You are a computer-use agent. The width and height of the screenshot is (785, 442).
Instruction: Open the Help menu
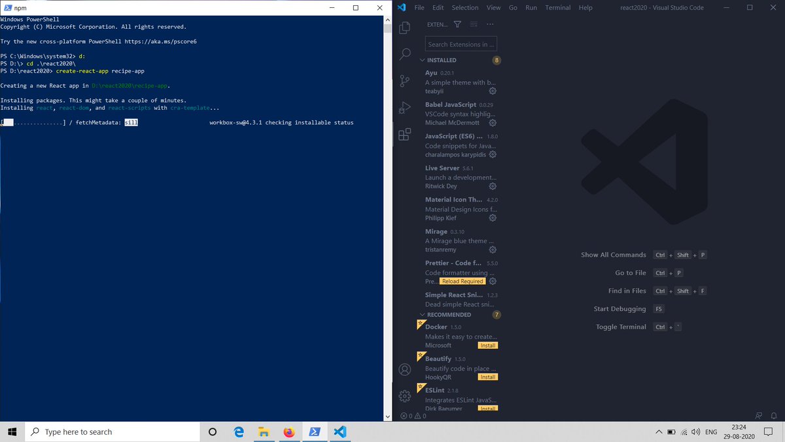tap(585, 7)
